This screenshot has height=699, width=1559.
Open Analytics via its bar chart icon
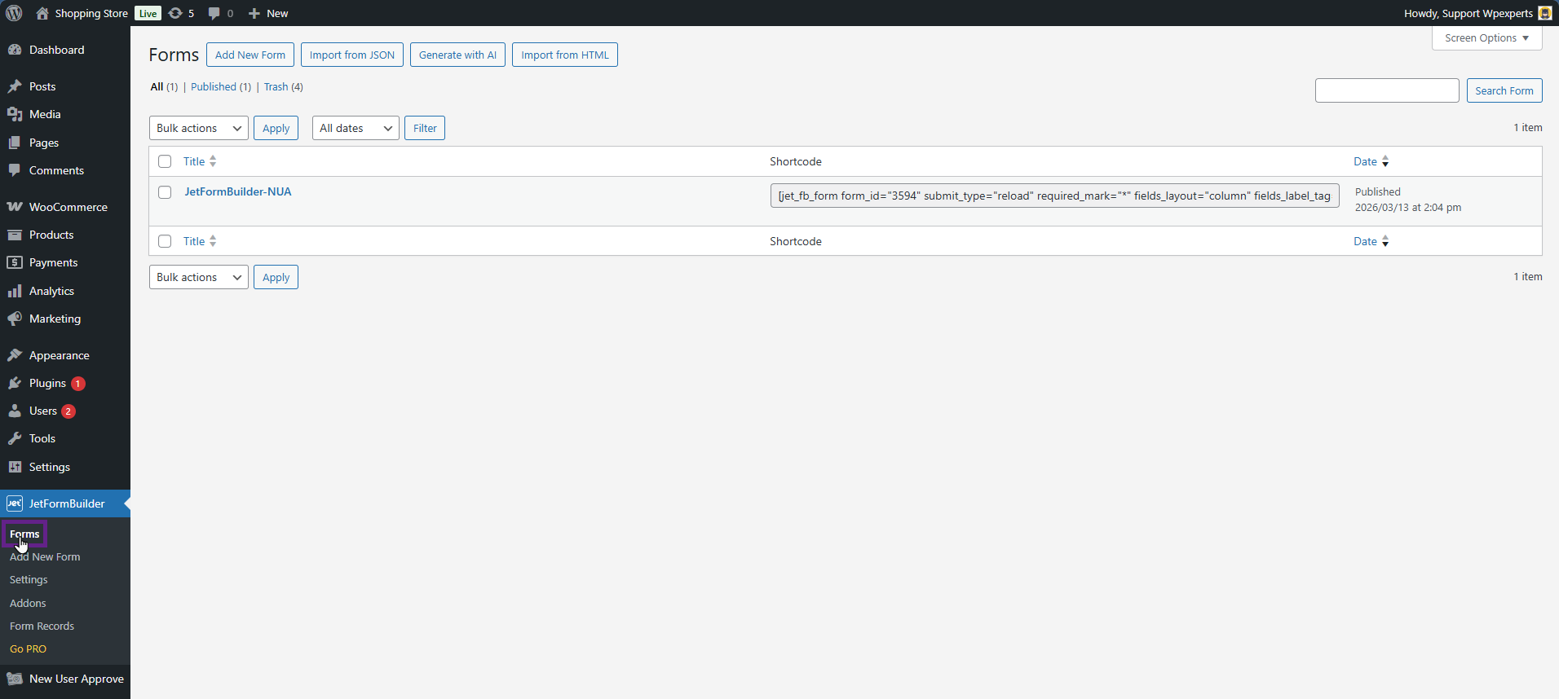pyautogui.click(x=15, y=291)
